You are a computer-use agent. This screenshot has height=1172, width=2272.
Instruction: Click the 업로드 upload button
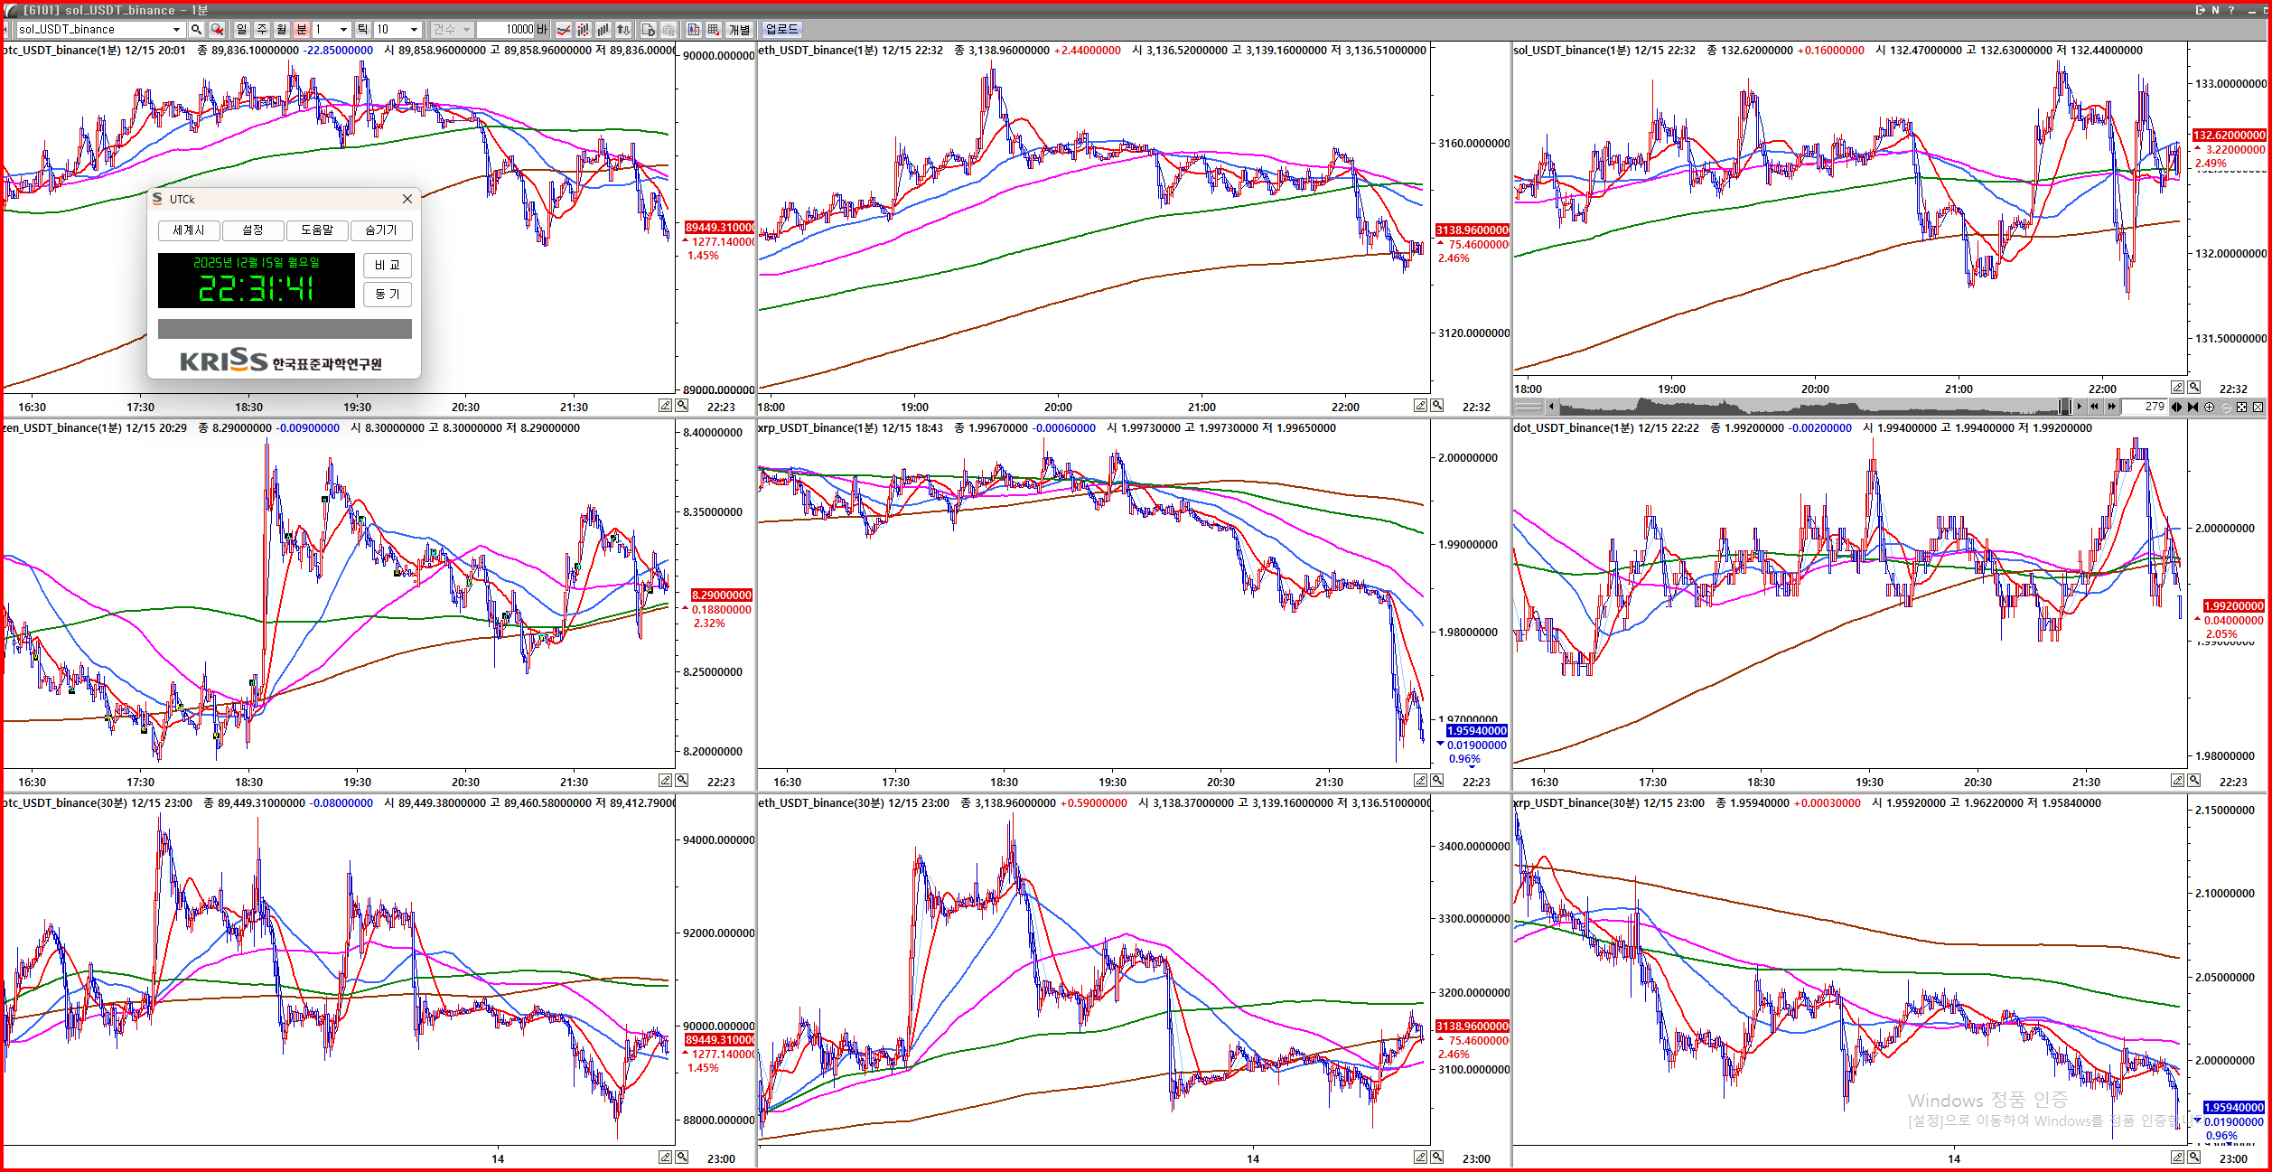click(x=782, y=30)
